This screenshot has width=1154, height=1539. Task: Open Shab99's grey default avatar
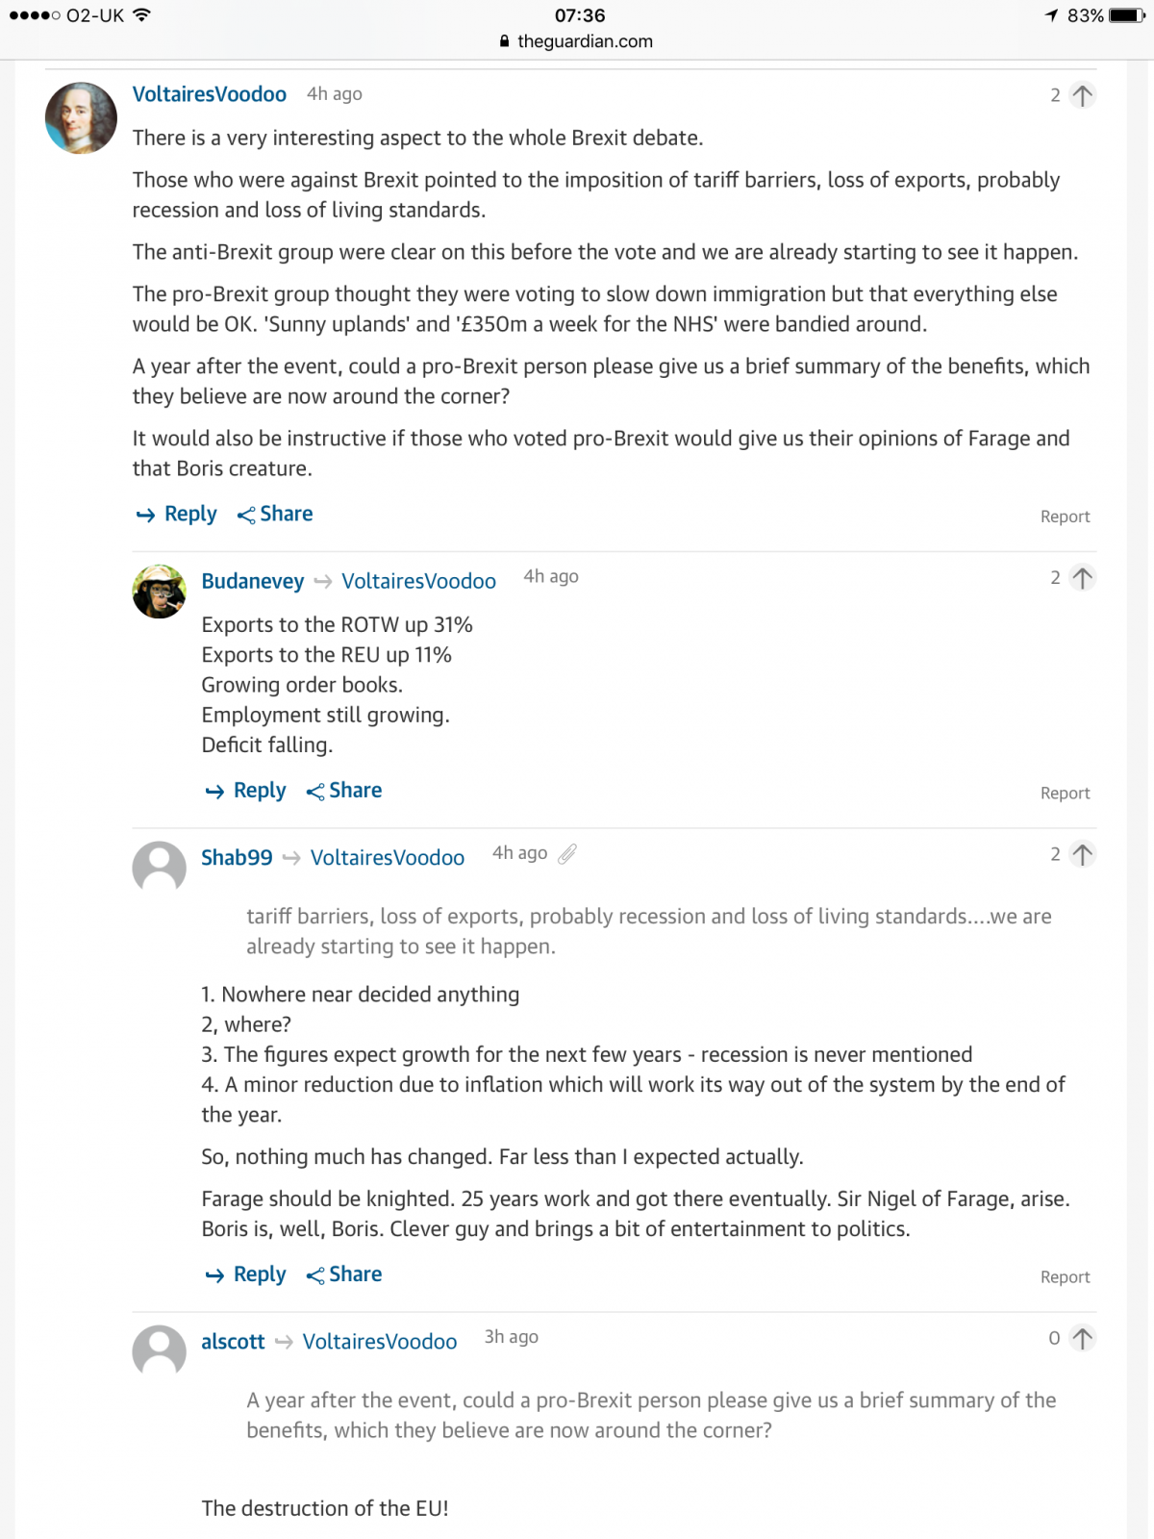pyautogui.click(x=159, y=867)
